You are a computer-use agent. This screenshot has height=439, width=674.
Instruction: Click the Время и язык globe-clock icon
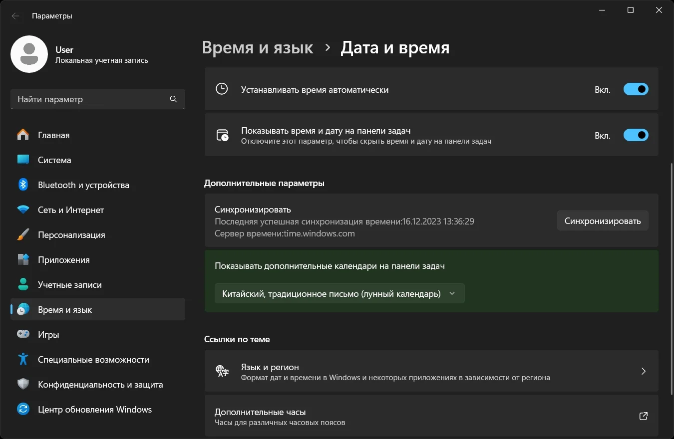[x=23, y=310]
